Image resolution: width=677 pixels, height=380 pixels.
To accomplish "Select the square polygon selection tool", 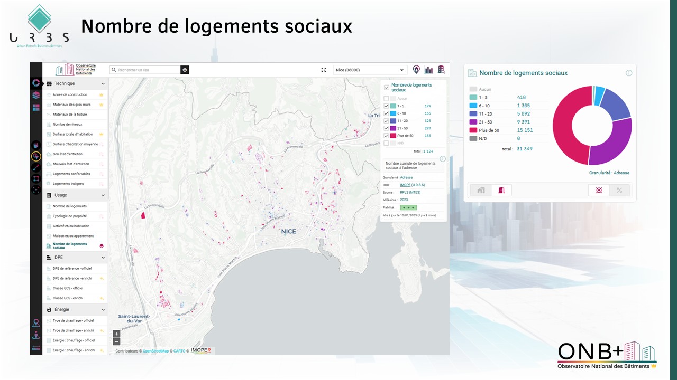I will click(36, 178).
